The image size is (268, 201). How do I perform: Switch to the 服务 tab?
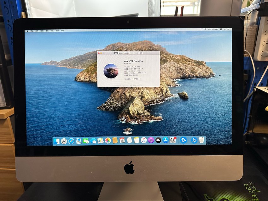coord(141,53)
